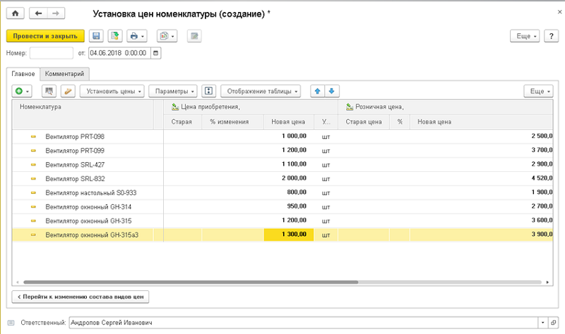Viewport: 565px width, 334px height.
Task: Expand the Установить цены dropdown
Action: coord(112,92)
